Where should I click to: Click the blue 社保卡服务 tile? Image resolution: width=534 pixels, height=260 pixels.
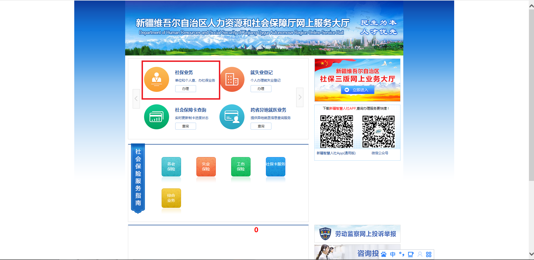click(x=276, y=166)
